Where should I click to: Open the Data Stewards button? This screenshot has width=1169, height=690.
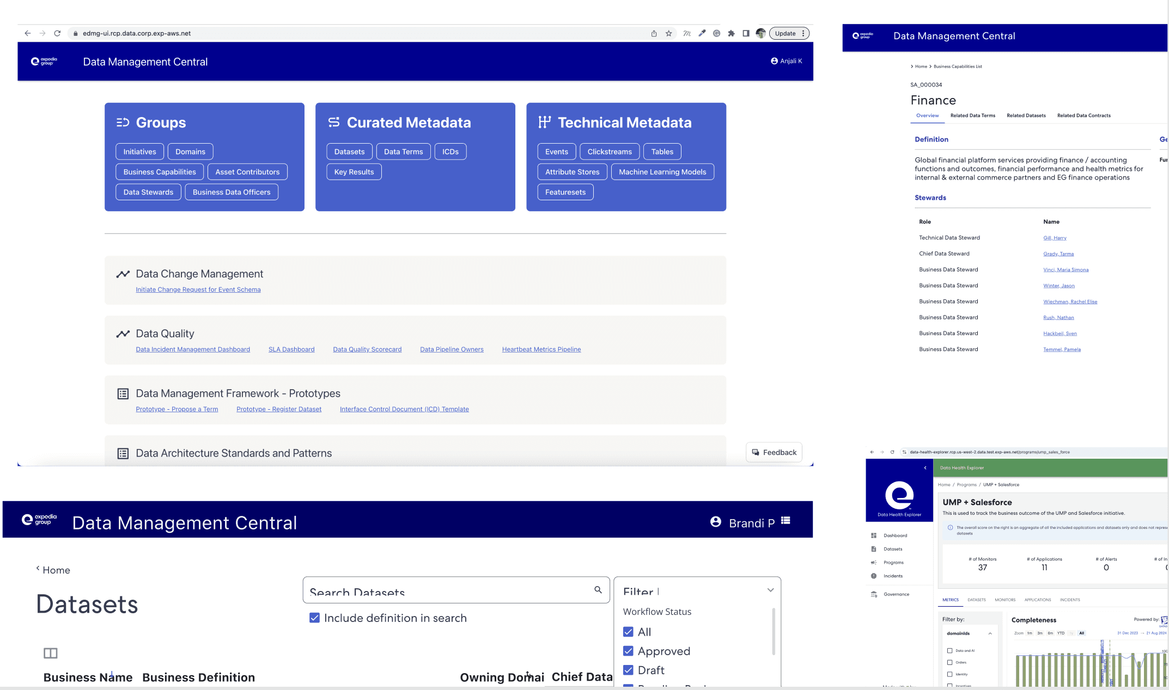click(x=148, y=192)
